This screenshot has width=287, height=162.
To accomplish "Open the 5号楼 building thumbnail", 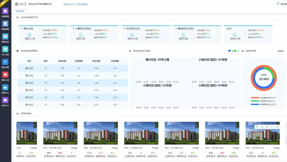I will 182,133.
